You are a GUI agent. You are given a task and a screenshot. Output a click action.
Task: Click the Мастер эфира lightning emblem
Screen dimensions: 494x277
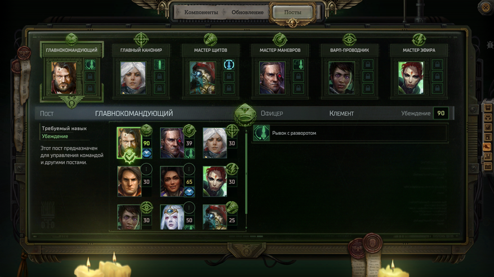point(419,40)
